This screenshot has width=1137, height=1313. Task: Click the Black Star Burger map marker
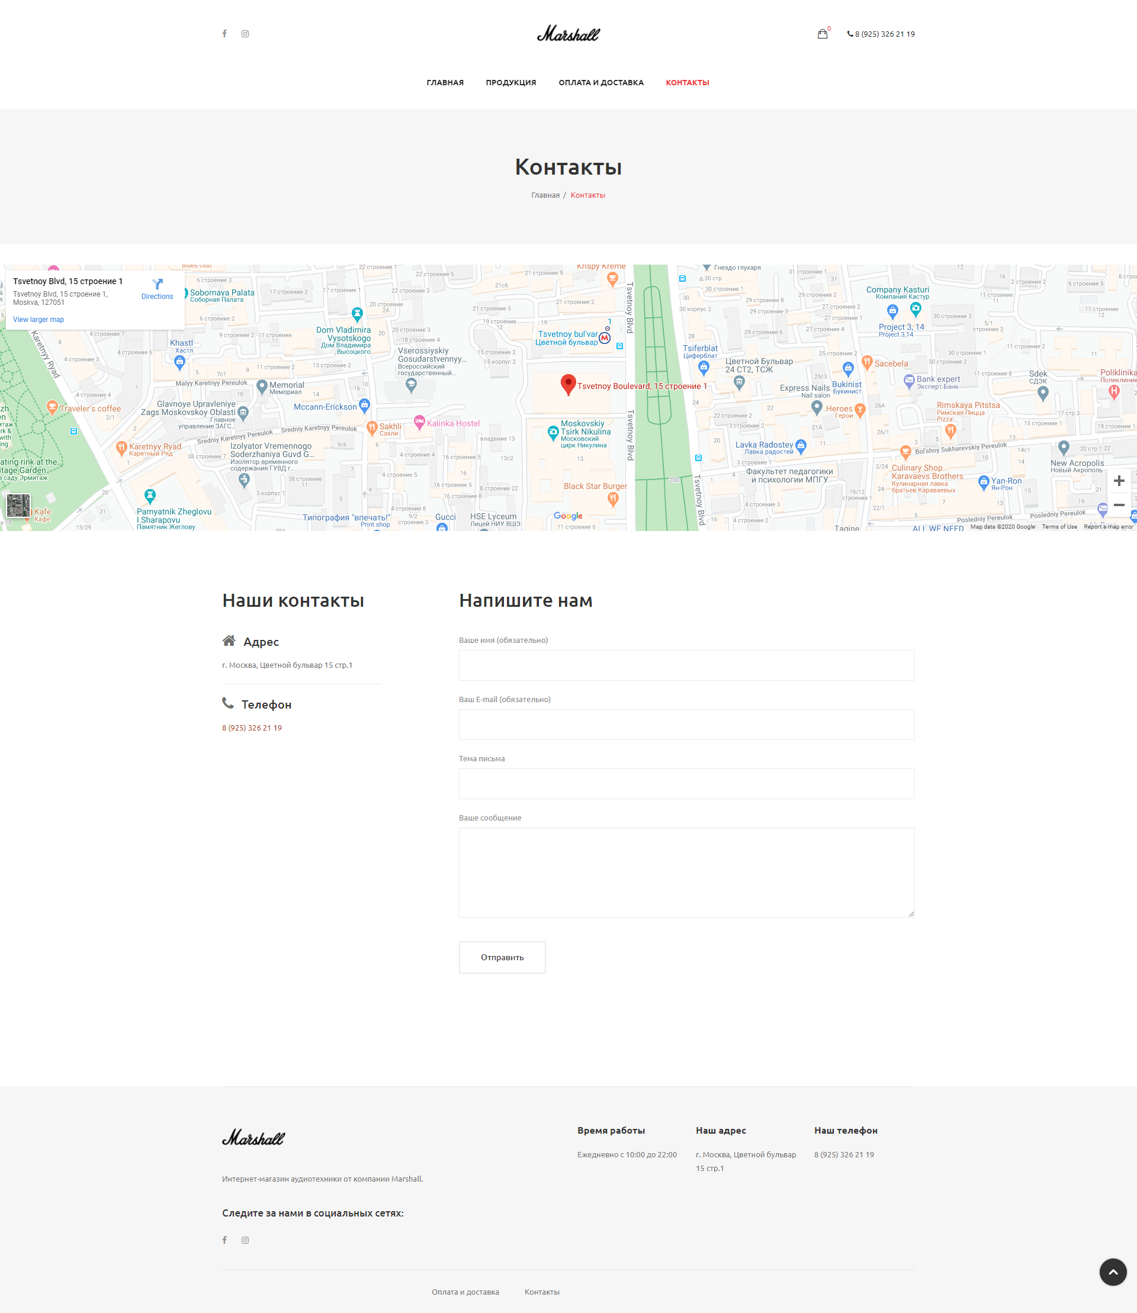612,499
